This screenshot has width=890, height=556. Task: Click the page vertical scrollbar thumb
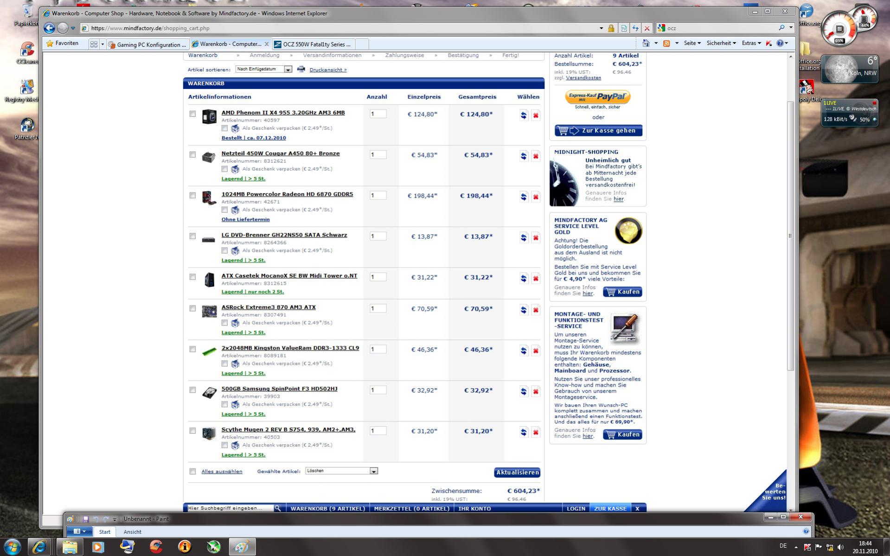tap(790, 236)
